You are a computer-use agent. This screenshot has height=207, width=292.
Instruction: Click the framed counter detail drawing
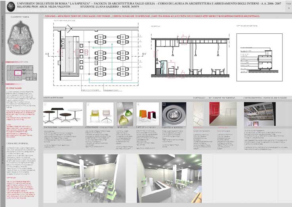point(260,57)
